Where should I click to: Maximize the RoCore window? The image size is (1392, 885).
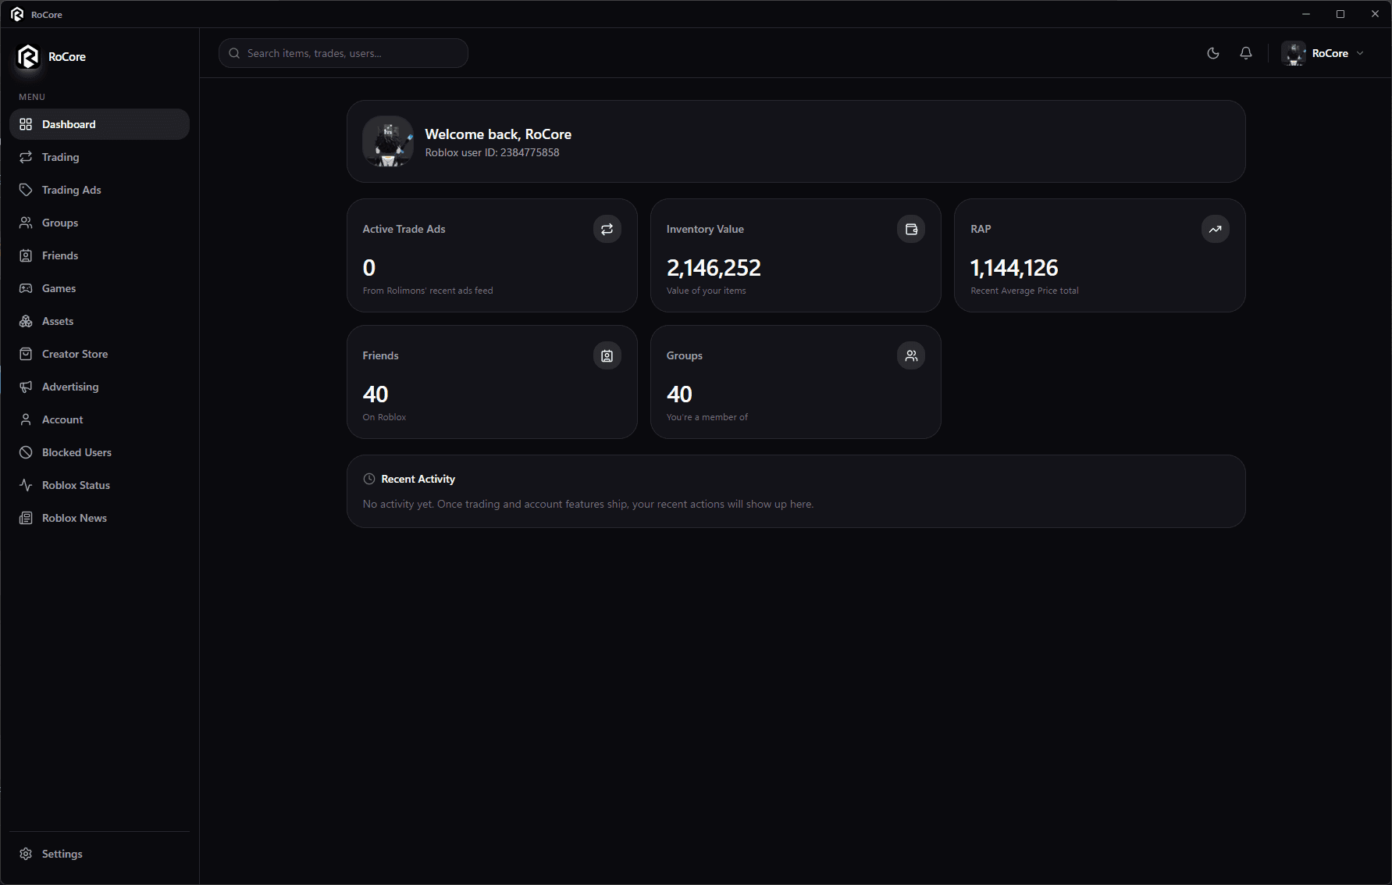click(x=1340, y=14)
